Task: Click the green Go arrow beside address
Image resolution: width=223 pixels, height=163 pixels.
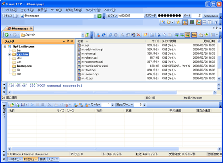Action: (x=99, y=16)
